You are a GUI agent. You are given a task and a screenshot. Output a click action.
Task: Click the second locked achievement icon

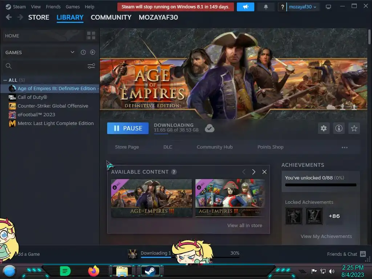(x=314, y=216)
